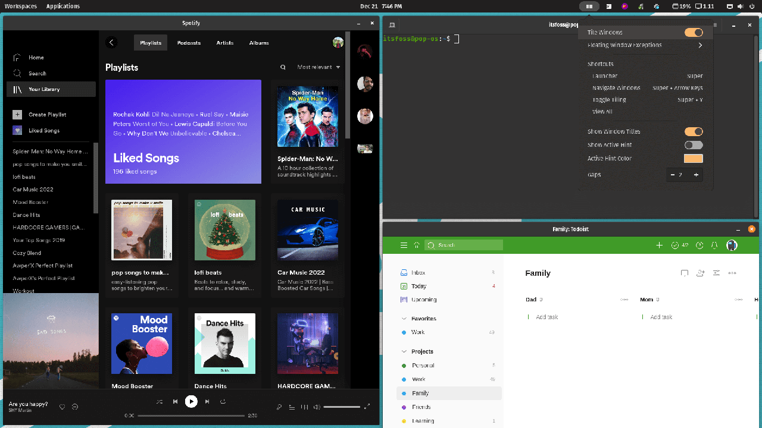The height and width of the screenshot is (428, 762).
Task: Disable Show Window Titles toggle
Action: (x=694, y=131)
